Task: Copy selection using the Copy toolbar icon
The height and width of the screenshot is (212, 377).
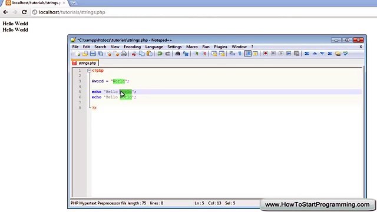Action: pyautogui.click(x=142, y=54)
